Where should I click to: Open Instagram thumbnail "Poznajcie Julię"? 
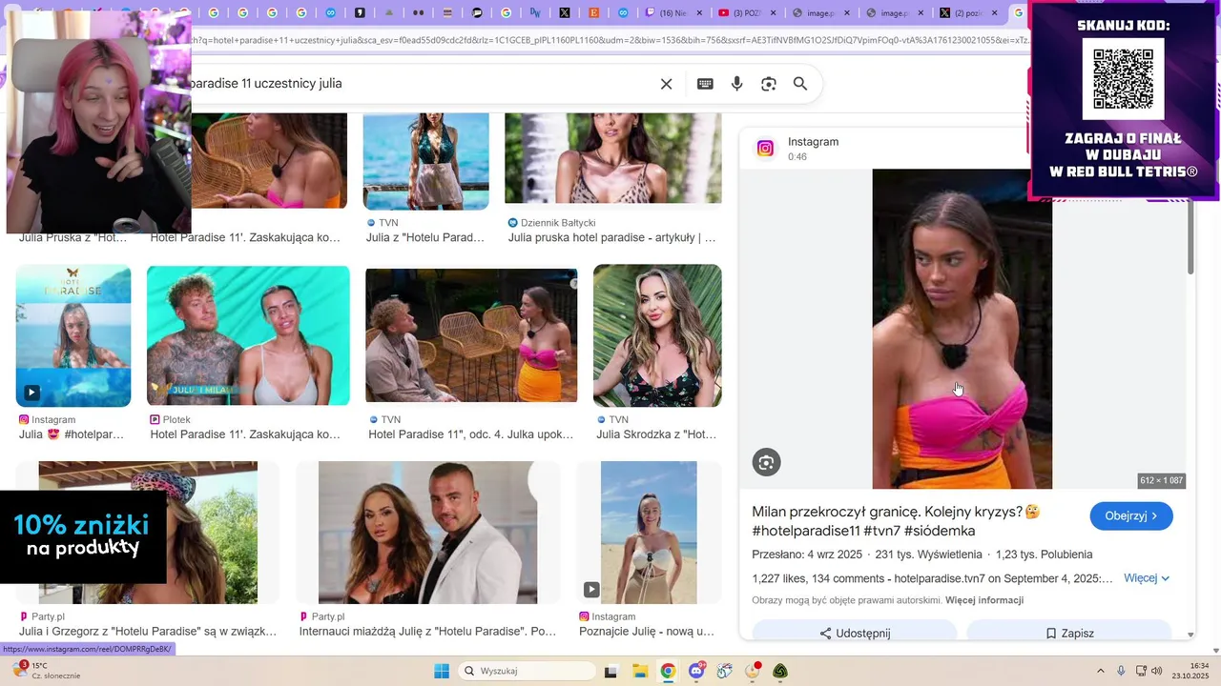(x=649, y=533)
